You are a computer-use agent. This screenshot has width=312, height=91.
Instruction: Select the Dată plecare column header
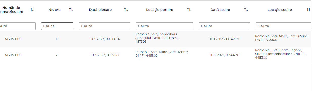click(x=100, y=10)
